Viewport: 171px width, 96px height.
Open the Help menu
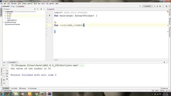(x=57, y=3)
